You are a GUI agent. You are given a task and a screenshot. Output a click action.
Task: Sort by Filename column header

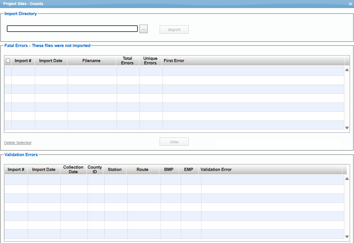click(92, 61)
